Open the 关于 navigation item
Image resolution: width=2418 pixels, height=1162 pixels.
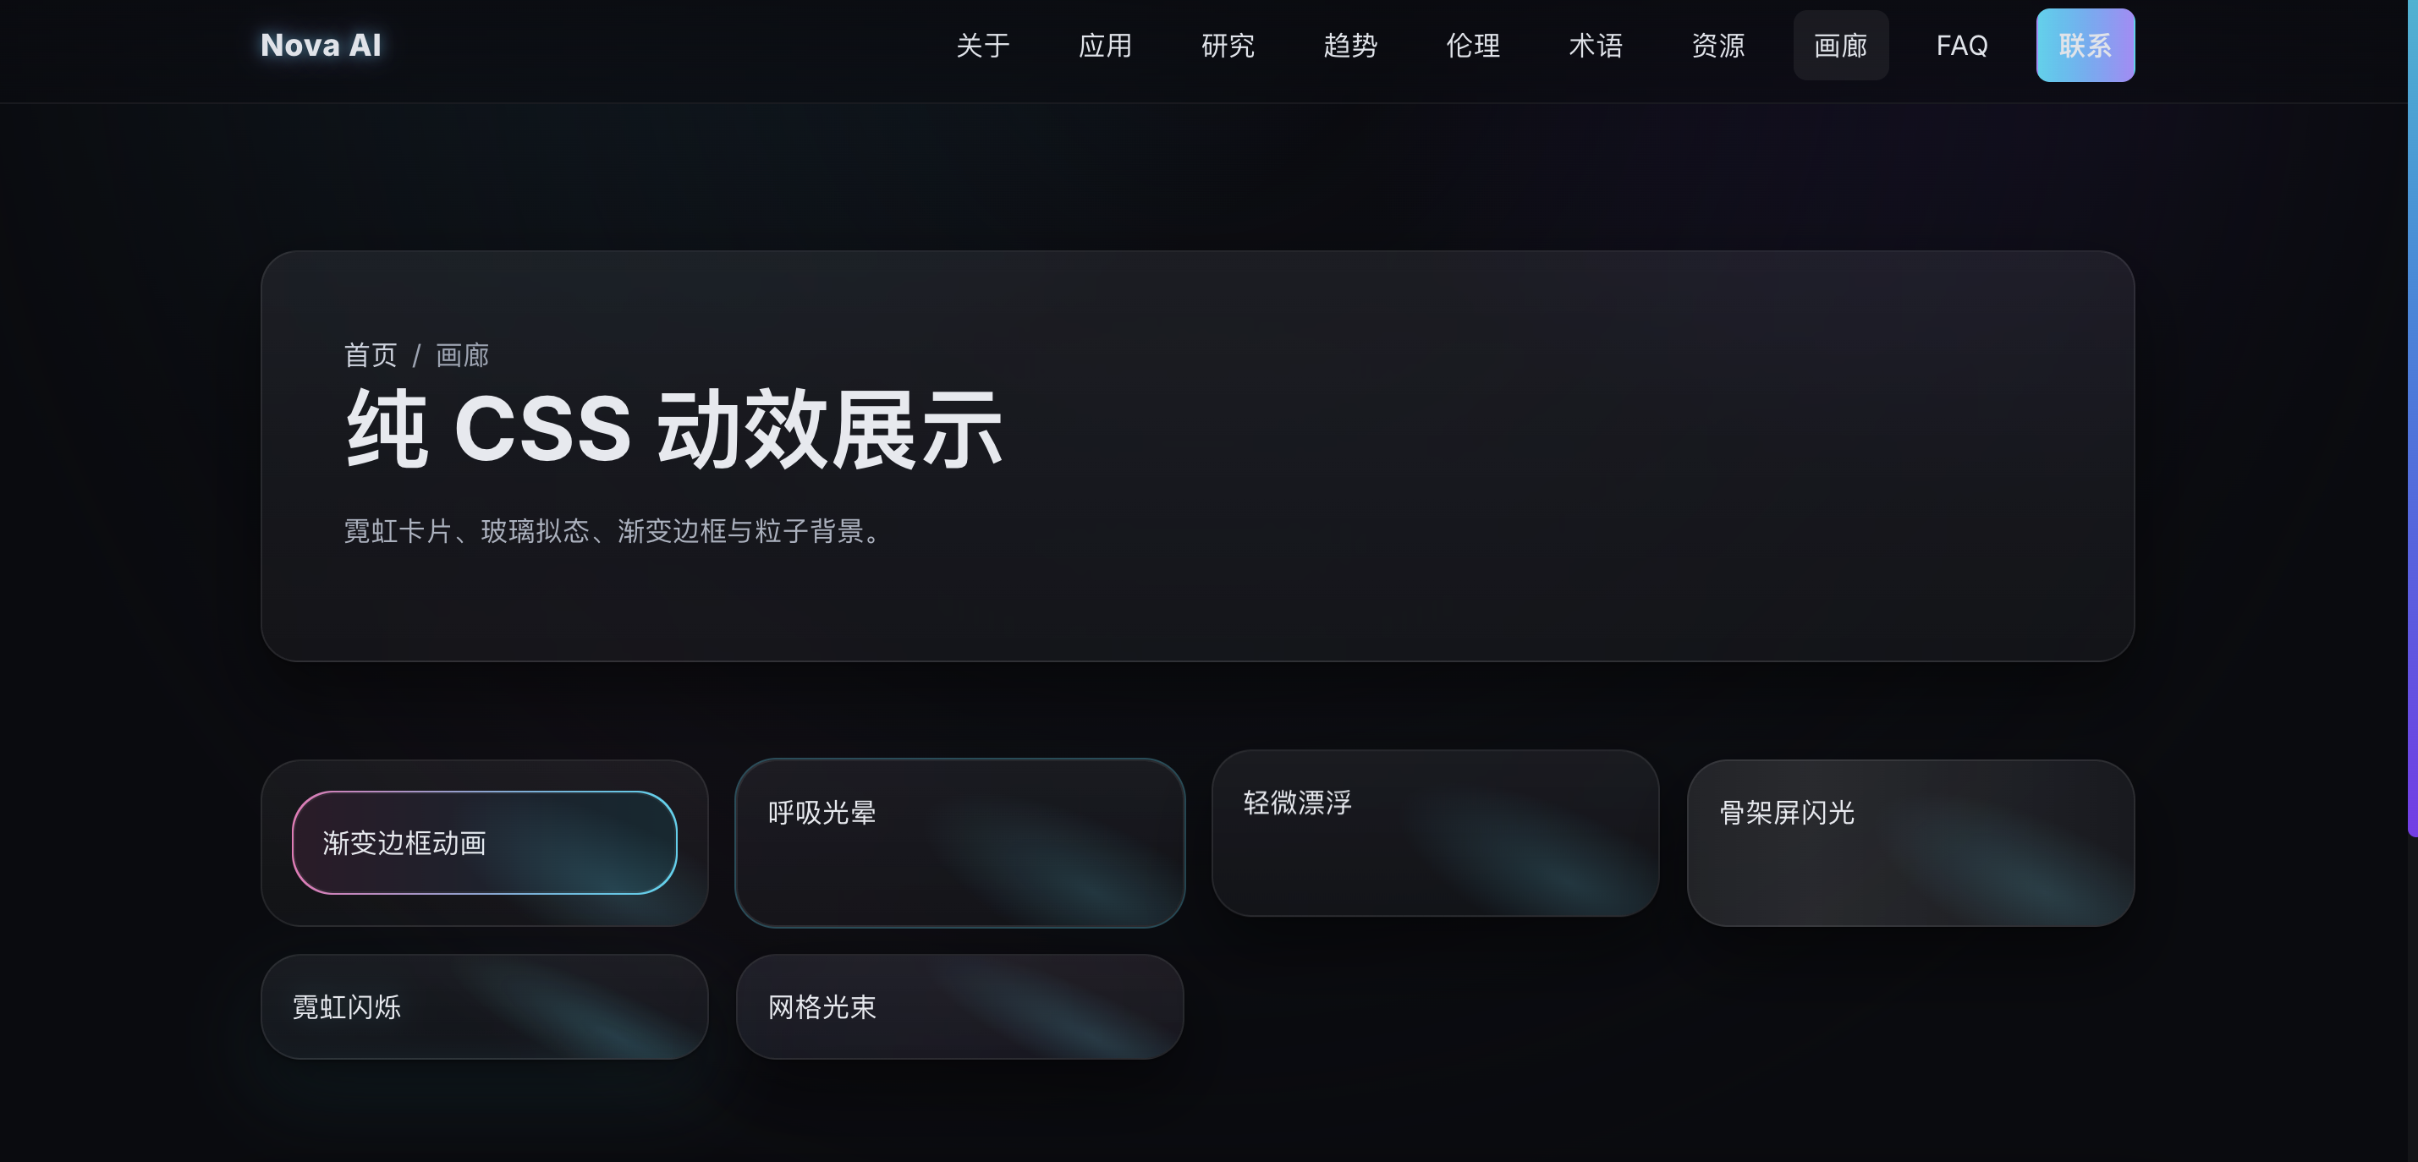[x=983, y=45]
